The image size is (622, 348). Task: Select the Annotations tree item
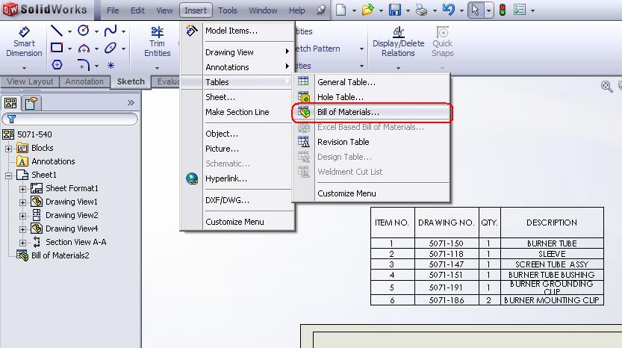[x=46, y=161]
